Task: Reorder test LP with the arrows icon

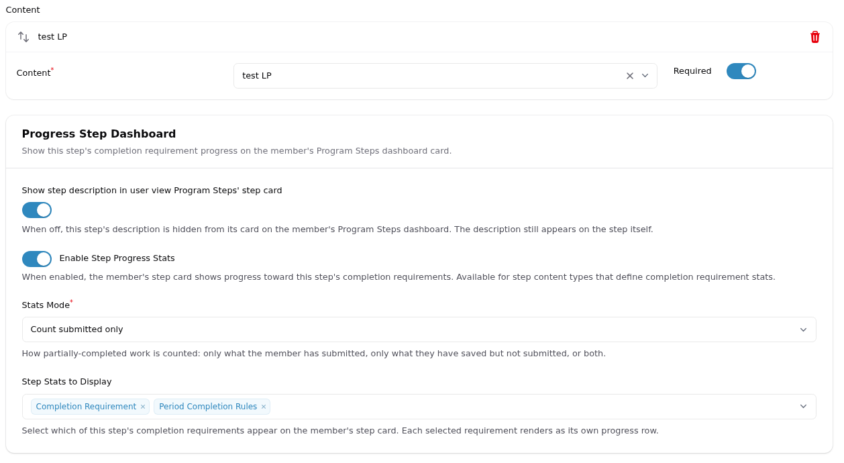Action: pyautogui.click(x=23, y=37)
